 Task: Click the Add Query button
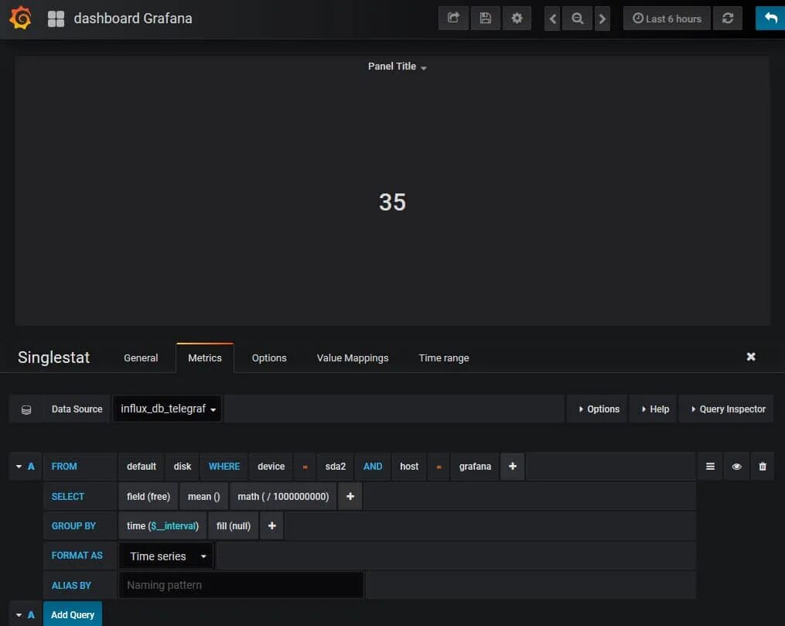click(x=73, y=614)
